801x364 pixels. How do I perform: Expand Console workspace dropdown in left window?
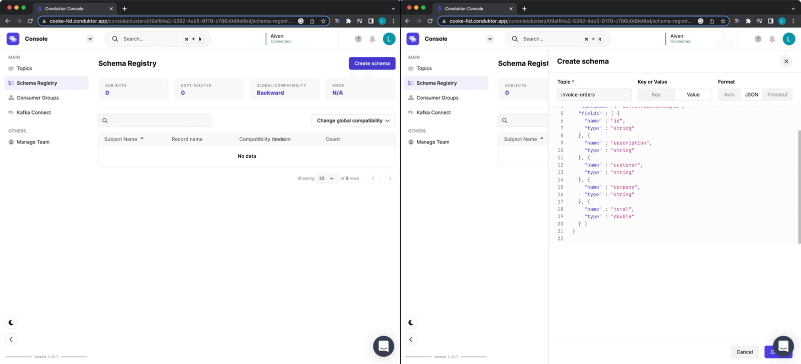(x=90, y=39)
